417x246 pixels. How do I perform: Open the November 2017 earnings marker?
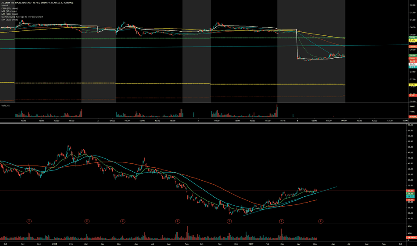click(x=29, y=221)
